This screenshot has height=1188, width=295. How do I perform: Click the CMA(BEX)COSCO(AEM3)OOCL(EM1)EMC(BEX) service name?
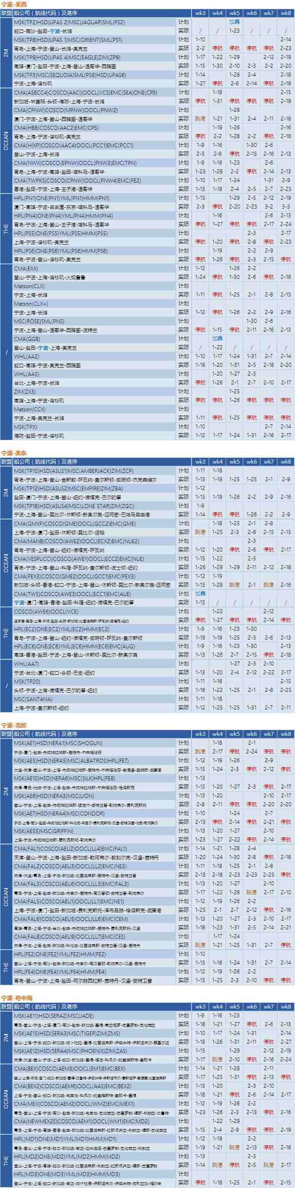pos(70,1068)
